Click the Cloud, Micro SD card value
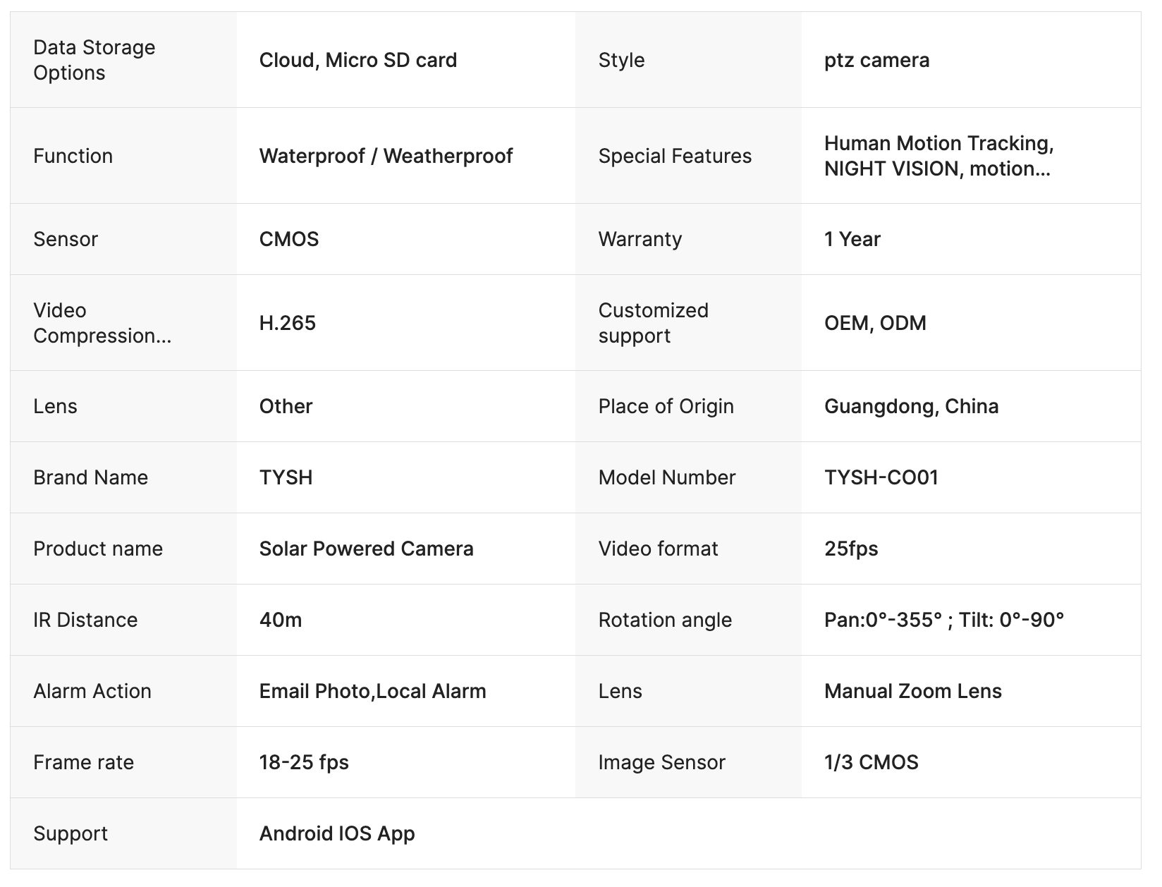The width and height of the screenshot is (1162, 887). pyautogui.click(x=357, y=60)
